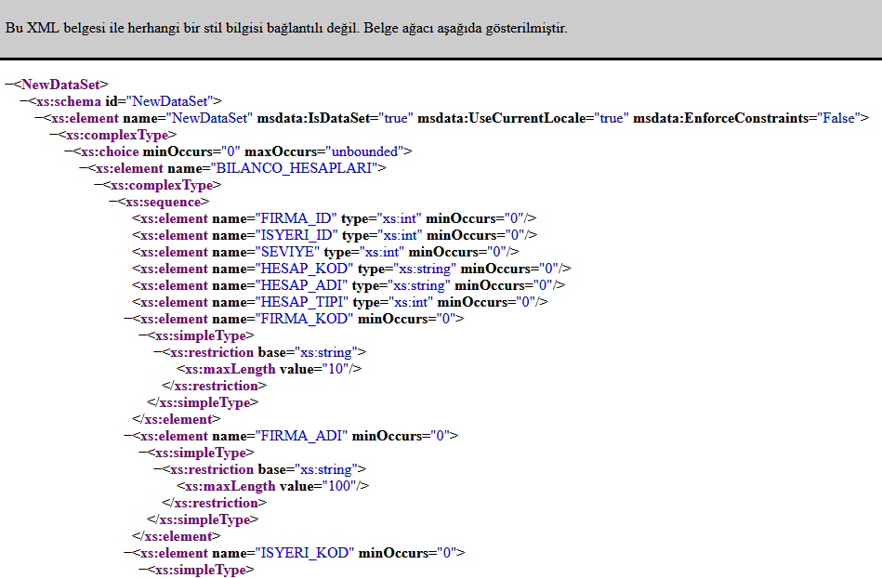Collapse xs:element named NewDataSet
882x578 pixels.
click(x=38, y=118)
